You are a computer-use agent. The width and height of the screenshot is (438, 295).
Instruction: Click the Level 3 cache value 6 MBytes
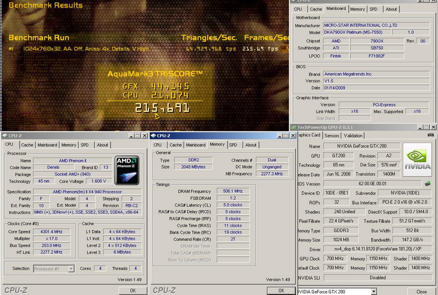point(122,252)
